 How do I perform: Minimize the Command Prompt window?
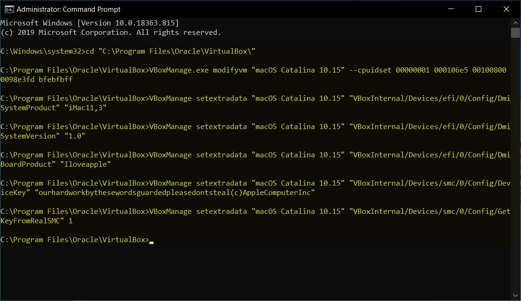(x=451, y=9)
